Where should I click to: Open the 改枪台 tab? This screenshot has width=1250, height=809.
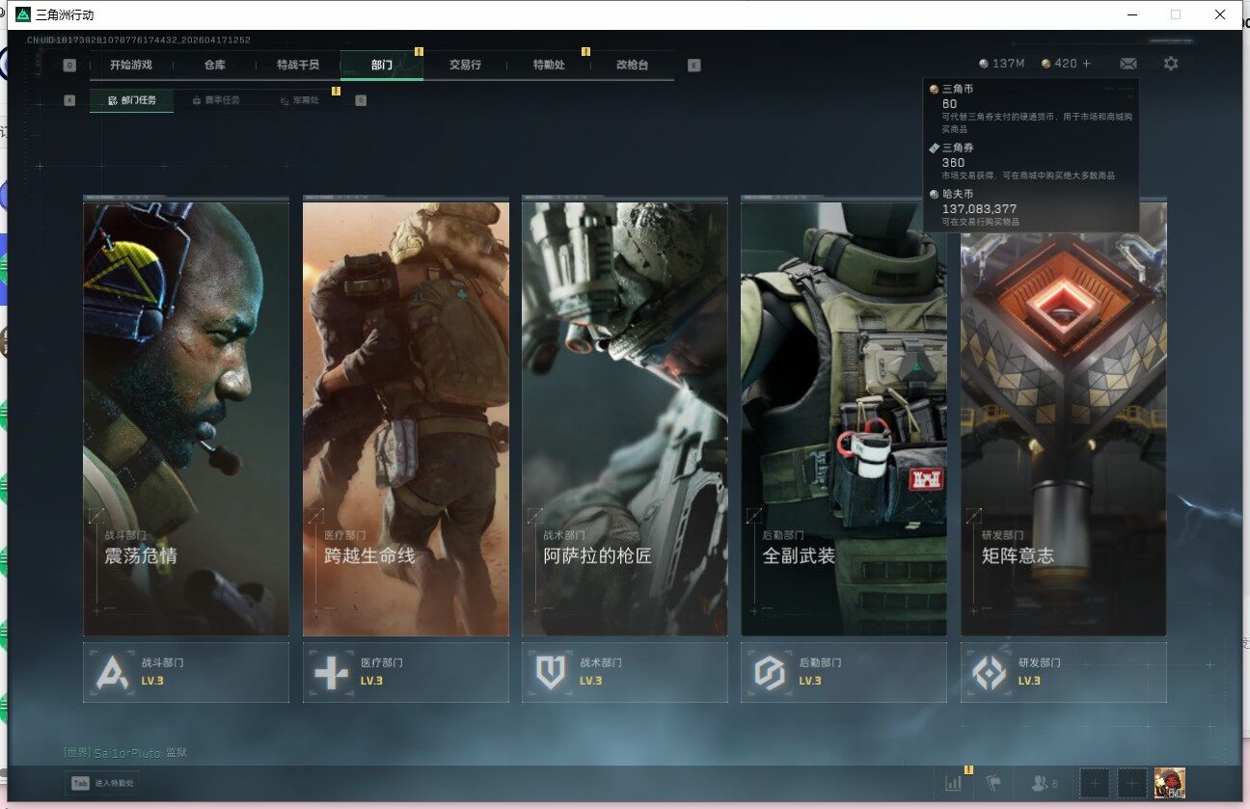pos(633,65)
